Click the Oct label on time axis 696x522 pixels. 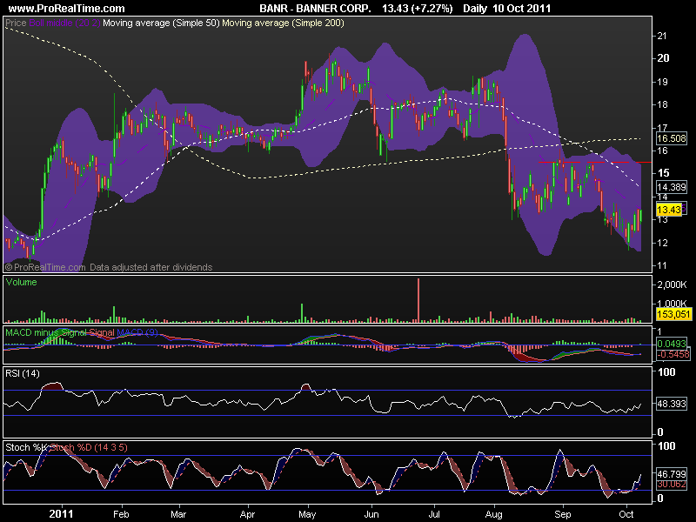(x=626, y=514)
